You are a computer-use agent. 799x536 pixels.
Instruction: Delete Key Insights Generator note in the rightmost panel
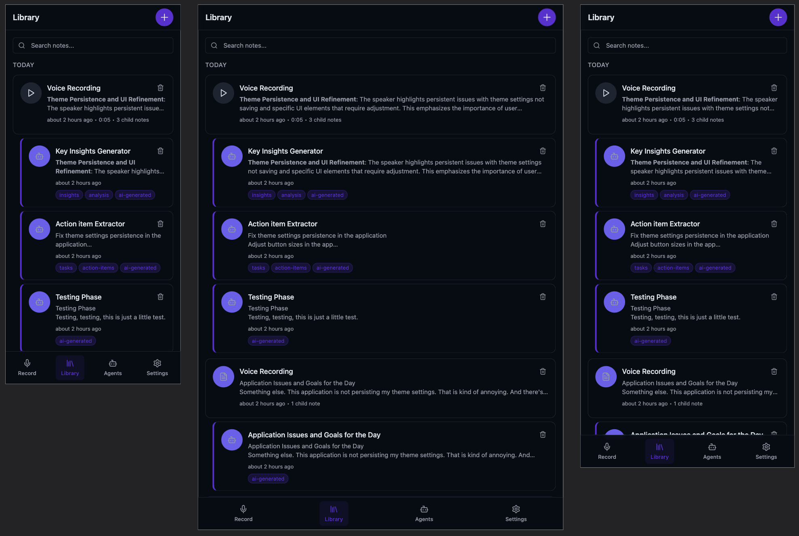coord(774,151)
